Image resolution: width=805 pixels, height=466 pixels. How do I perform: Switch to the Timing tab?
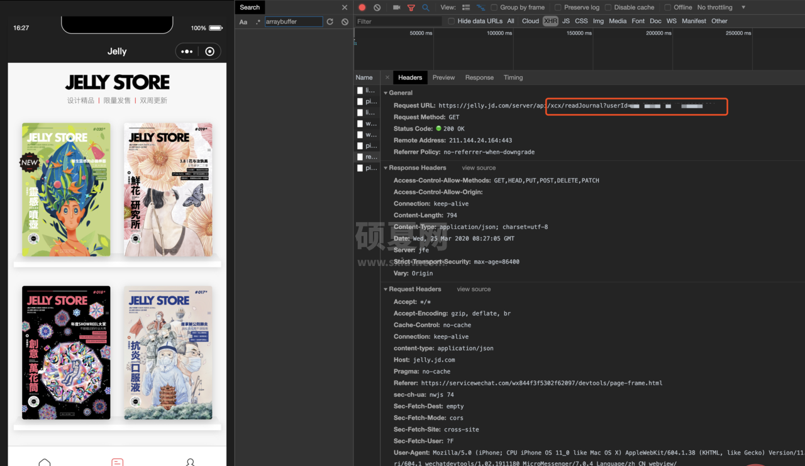(x=513, y=77)
